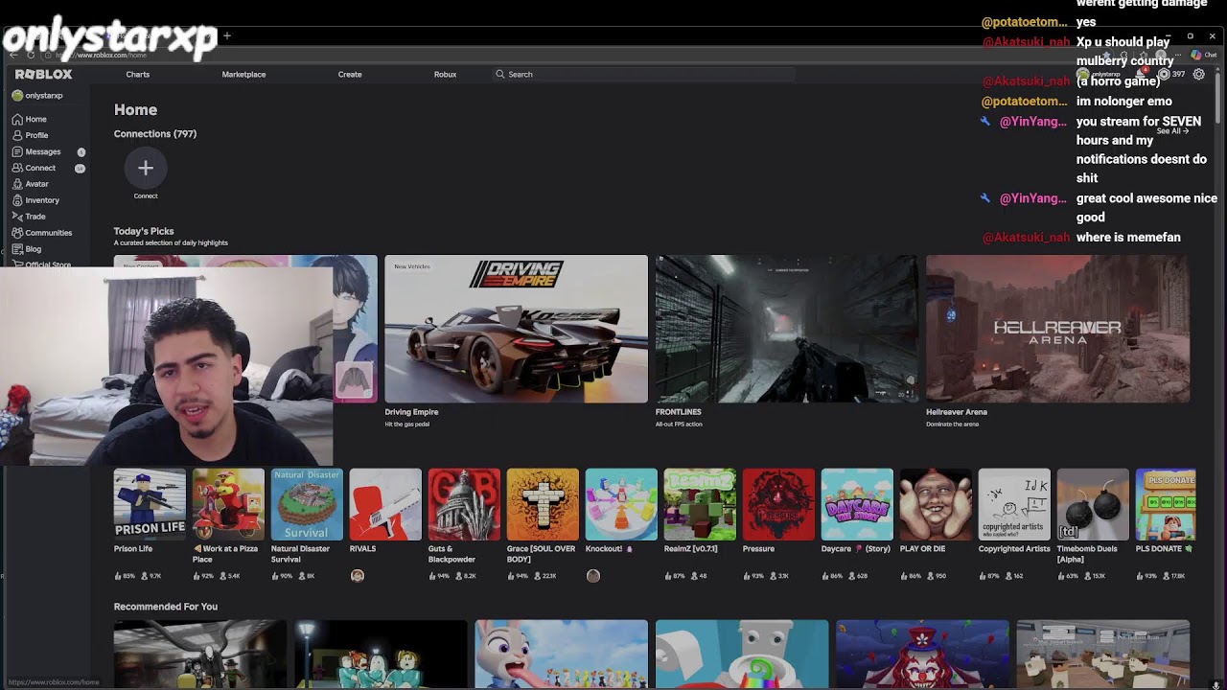Click the Connections (797) heading link

(155, 134)
